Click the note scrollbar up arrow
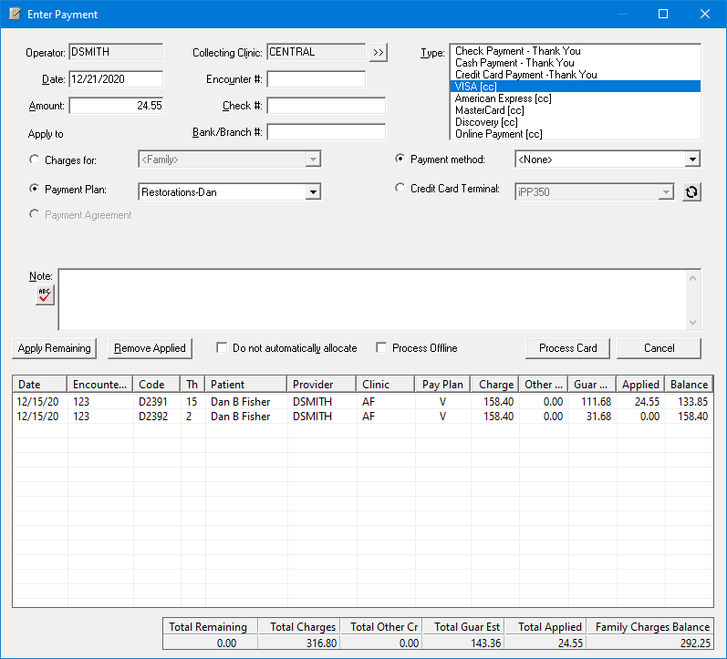Viewport: 727px width, 659px height. tap(692, 278)
